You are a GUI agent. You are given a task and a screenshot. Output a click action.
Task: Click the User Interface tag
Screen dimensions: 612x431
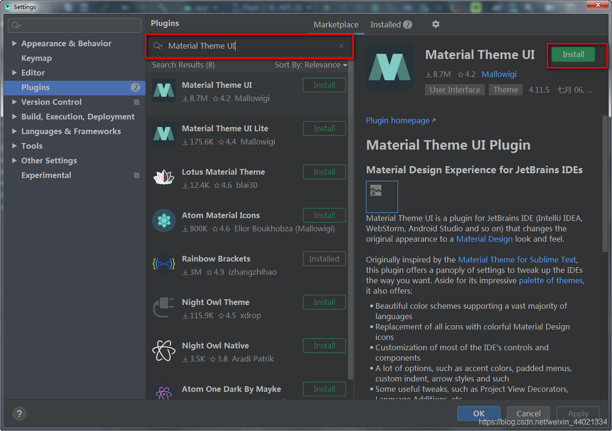pos(455,90)
